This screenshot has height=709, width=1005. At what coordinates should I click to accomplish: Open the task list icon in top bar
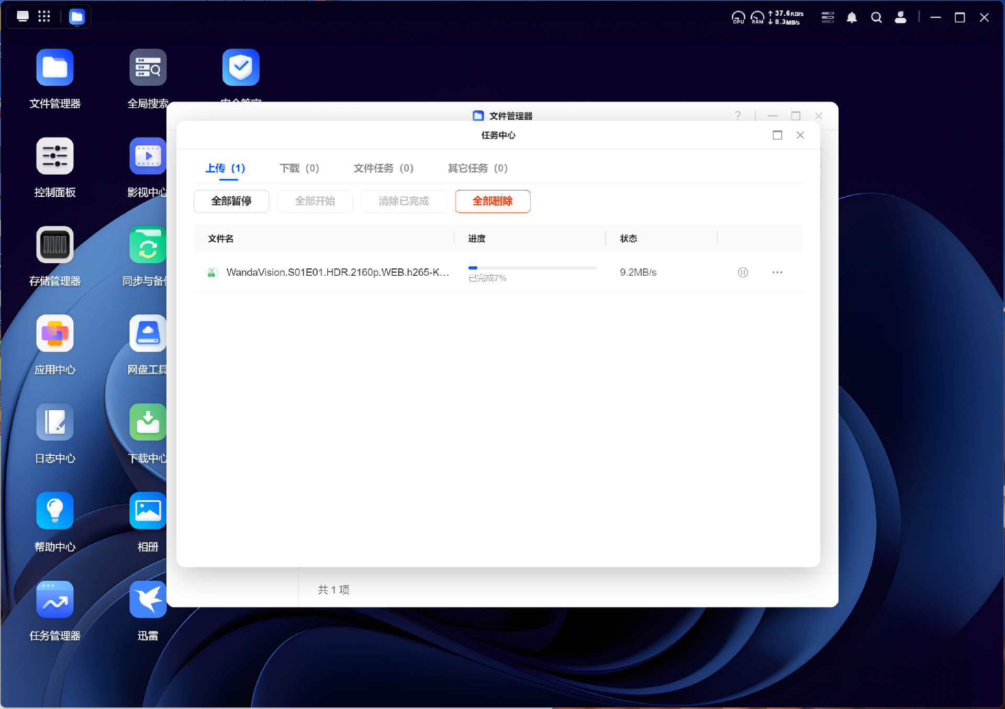pyautogui.click(x=828, y=17)
